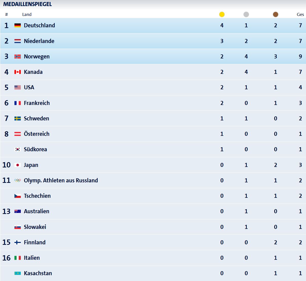Click the silver medal column icon
The height and width of the screenshot is (281, 306).
click(x=246, y=14)
